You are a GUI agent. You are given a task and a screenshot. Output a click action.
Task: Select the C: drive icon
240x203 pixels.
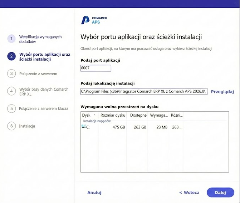pyautogui.click(x=84, y=126)
